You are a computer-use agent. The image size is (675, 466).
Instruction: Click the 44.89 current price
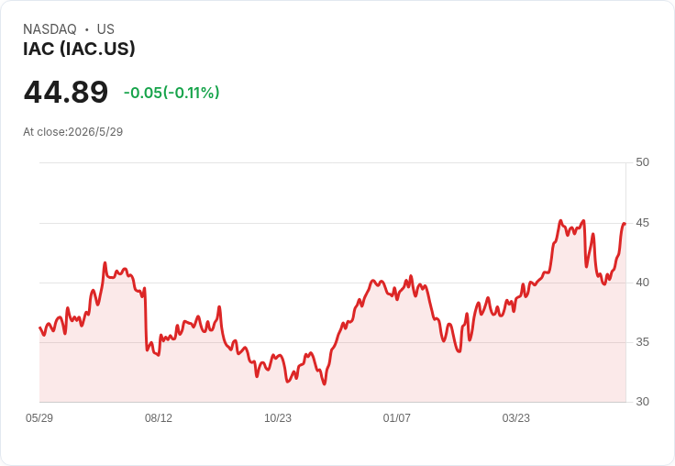point(66,92)
